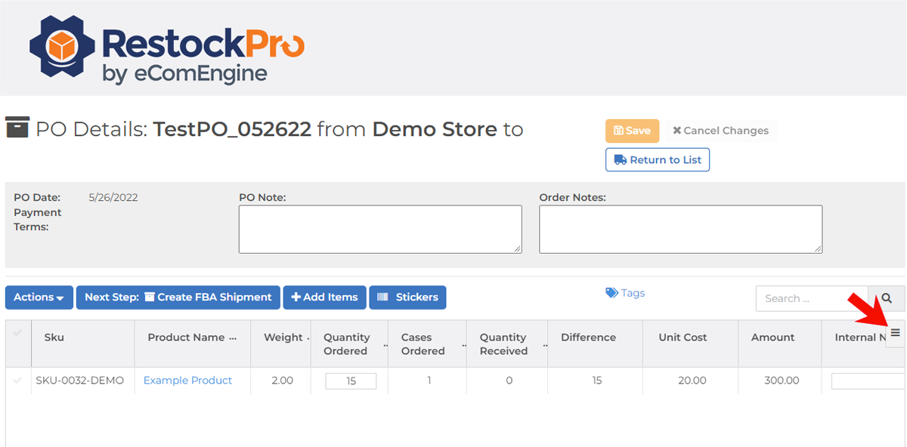Viewport: 907px width, 447px height.
Task: Click Add Items plus button
Action: pos(324,297)
